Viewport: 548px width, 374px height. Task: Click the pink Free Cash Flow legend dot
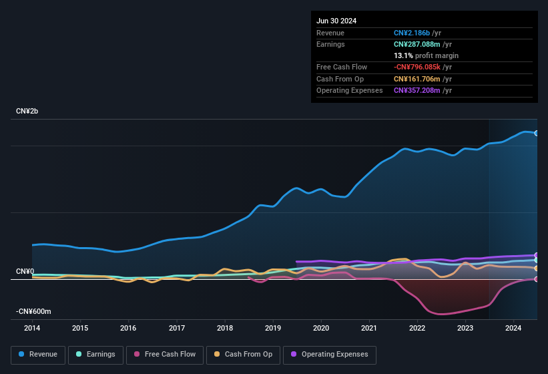pyautogui.click(x=138, y=355)
